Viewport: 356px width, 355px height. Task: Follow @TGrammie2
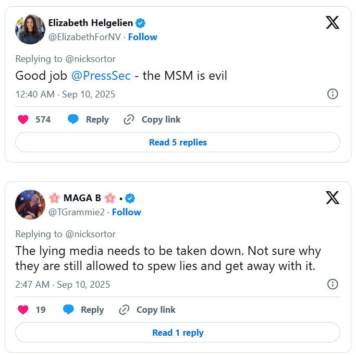click(126, 212)
